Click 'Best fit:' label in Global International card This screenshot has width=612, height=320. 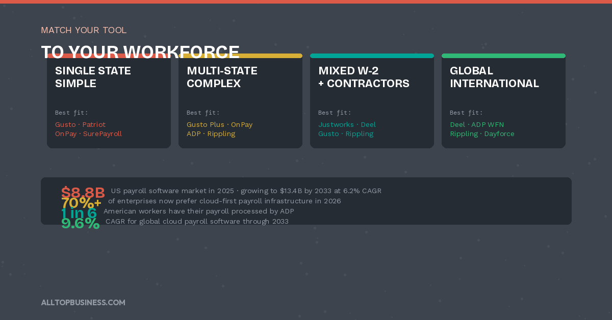click(x=466, y=113)
